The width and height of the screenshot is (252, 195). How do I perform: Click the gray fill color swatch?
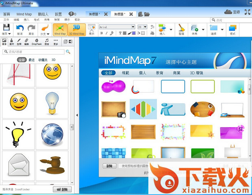pos(143,33)
